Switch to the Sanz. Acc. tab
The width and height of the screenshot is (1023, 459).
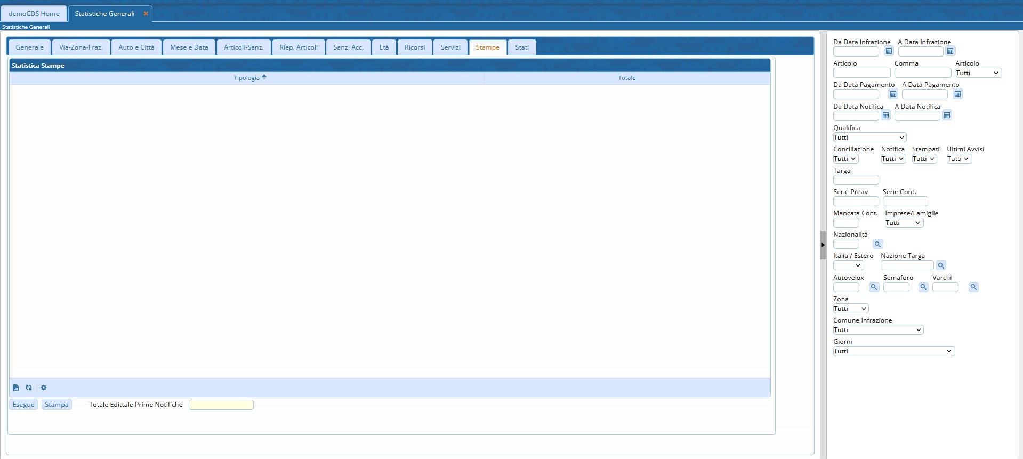[x=349, y=47]
